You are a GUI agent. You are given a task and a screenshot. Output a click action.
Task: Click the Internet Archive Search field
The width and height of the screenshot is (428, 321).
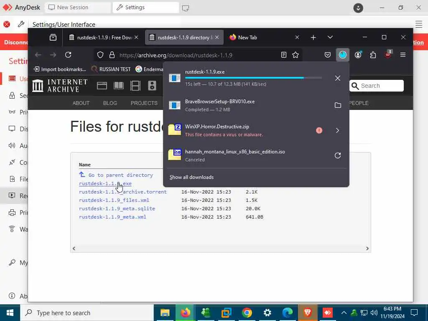click(x=377, y=86)
